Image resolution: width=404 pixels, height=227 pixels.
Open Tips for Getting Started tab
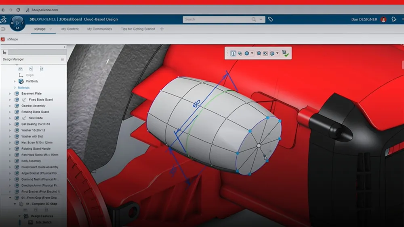[138, 29]
